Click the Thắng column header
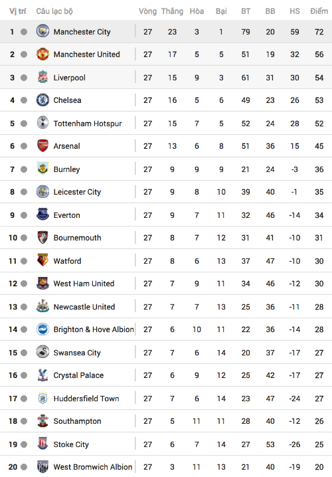332x477 pixels. [x=172, y=11]
